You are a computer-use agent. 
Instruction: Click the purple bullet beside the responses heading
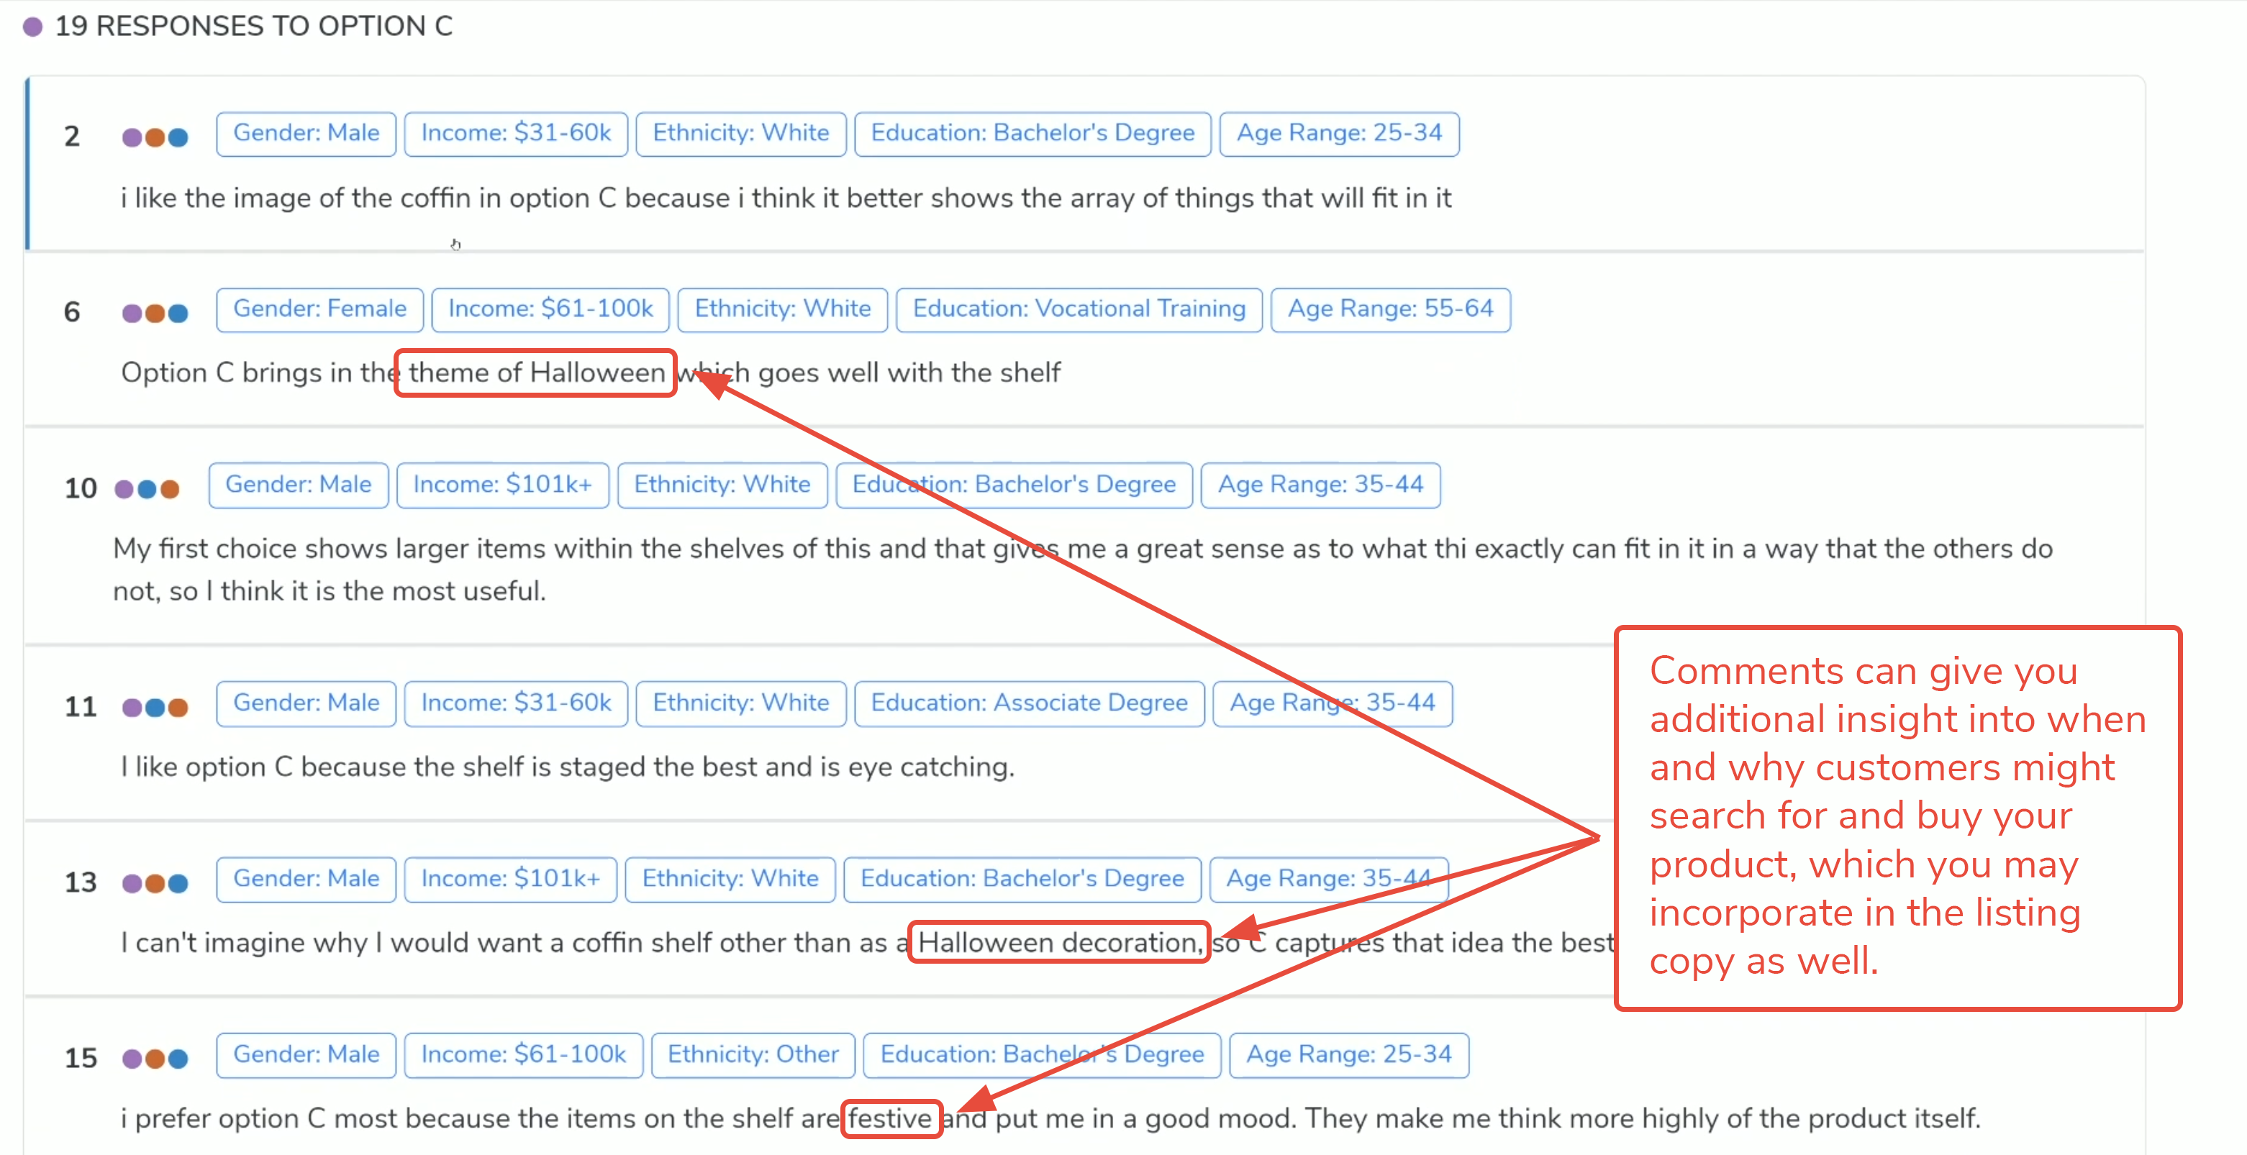tap(32, 26)
